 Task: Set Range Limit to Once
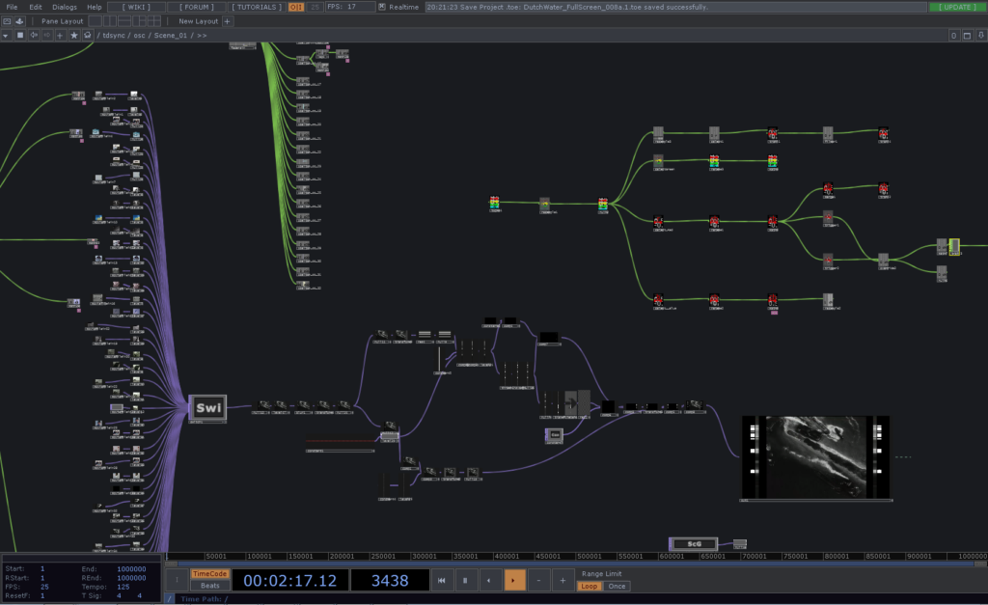point(617,586)
